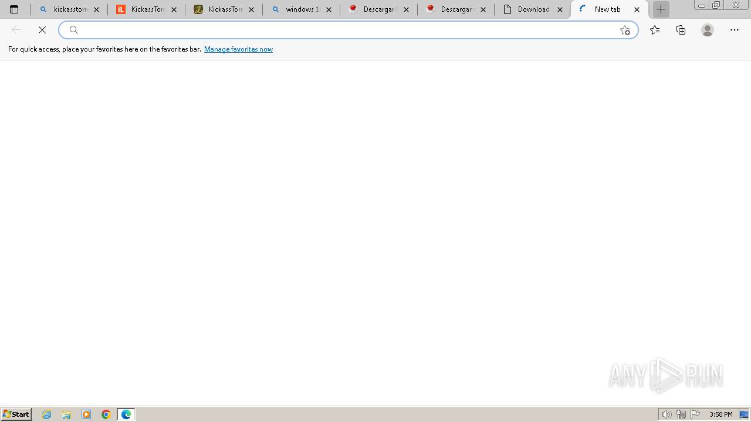The height and width of the screenshot is (422, 751).
Task: Click the search magnifier icon in address bar
Action: tap(74, 30)
